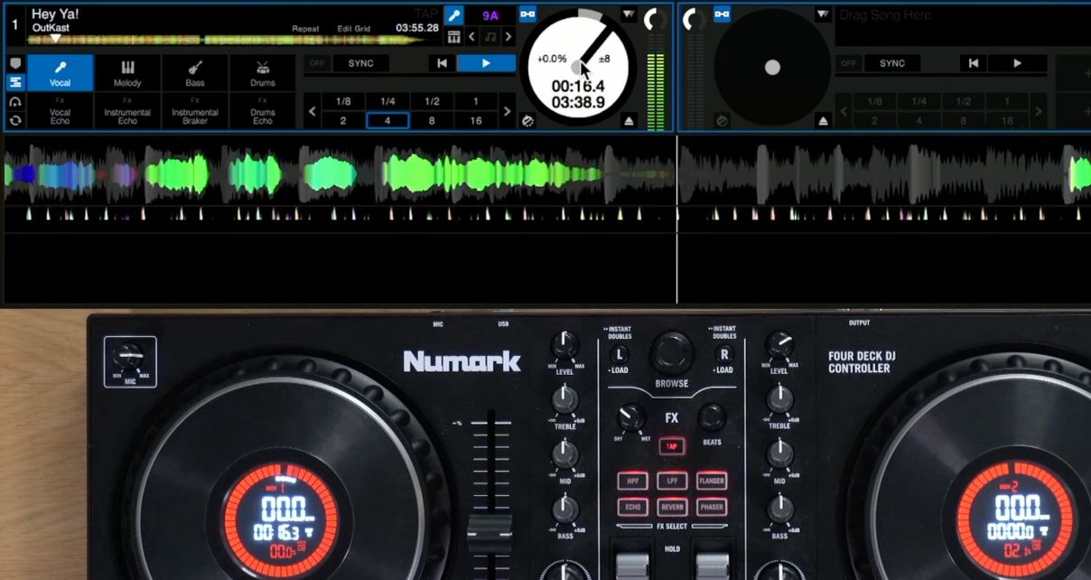Toggle keylock on the empty deck 2

[722, 14]
